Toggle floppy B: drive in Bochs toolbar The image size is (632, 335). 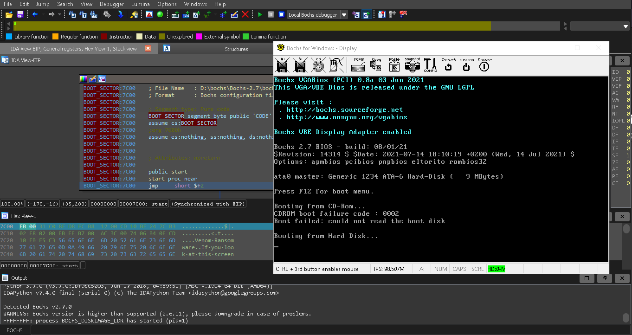[300, 65]
